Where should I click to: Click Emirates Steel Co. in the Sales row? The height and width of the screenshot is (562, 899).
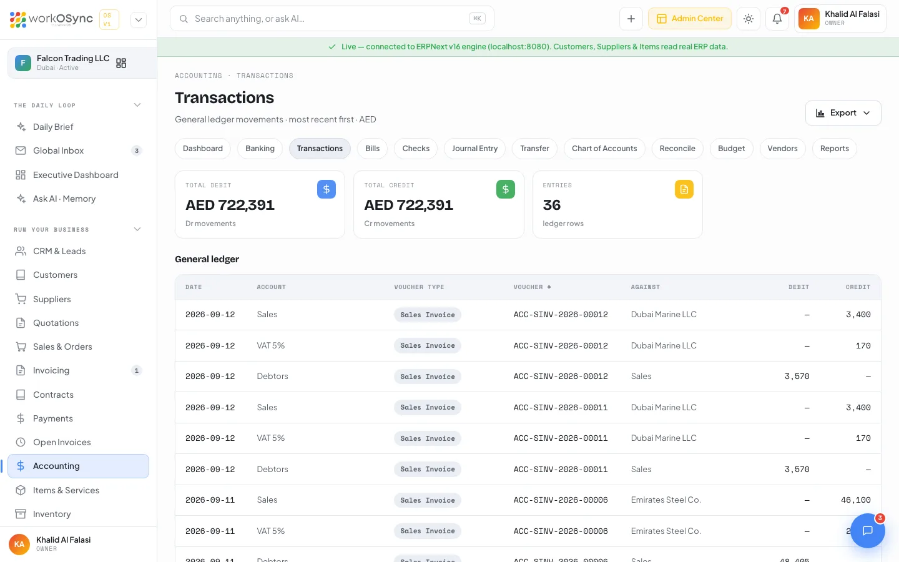(x=666, y=500)
